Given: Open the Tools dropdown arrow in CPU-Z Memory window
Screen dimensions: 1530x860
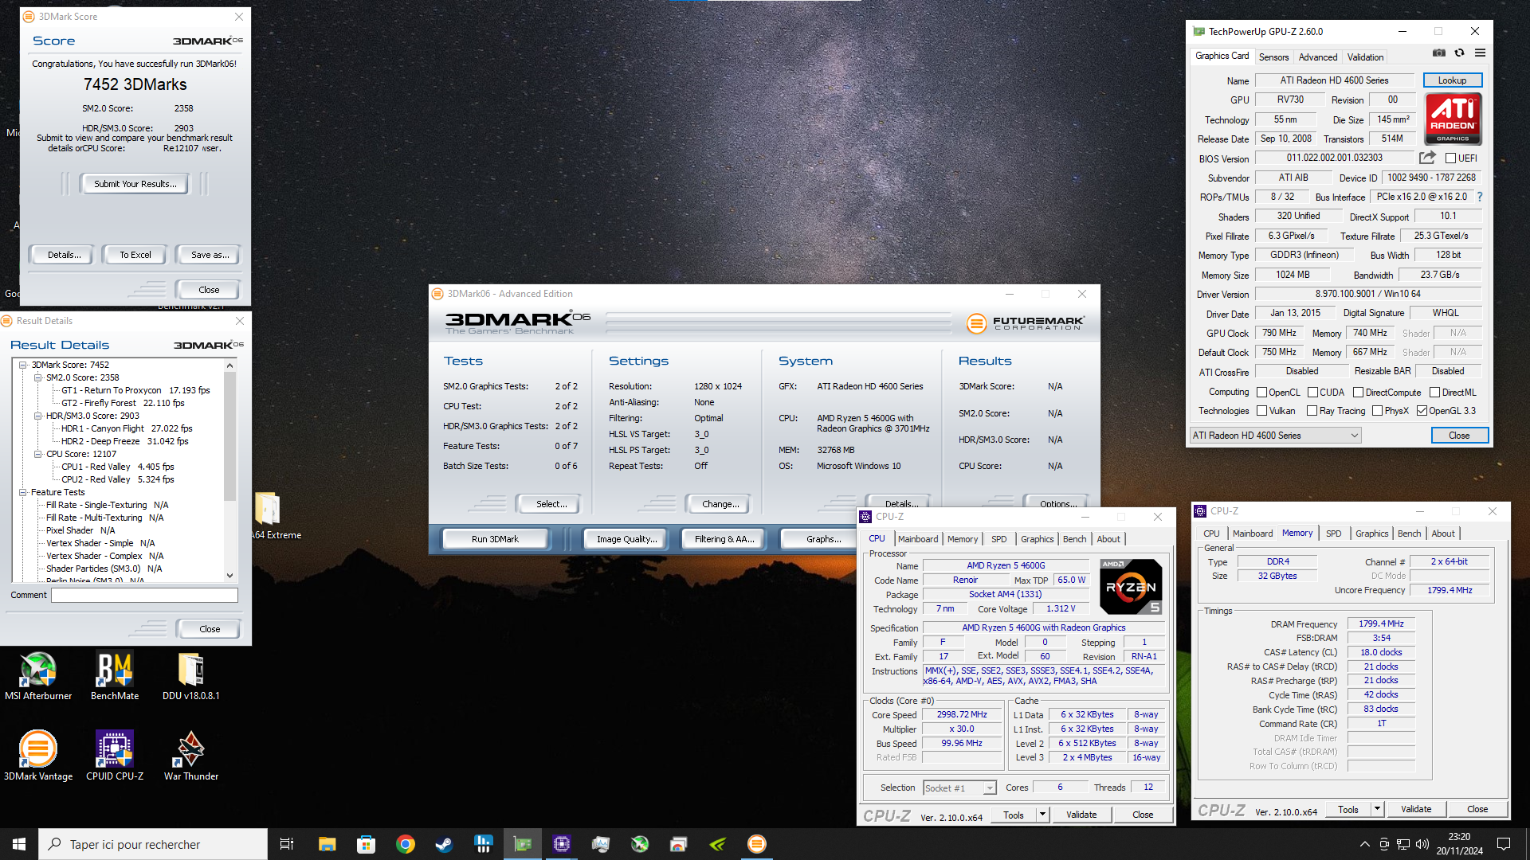Looking at the screenshot, I should coord(1377,809).
